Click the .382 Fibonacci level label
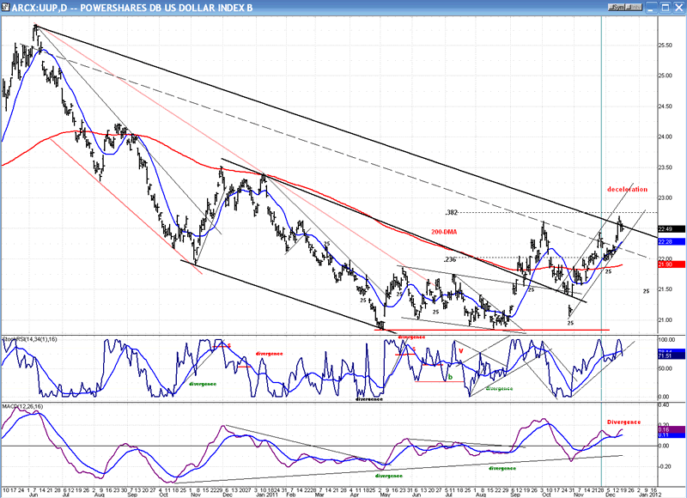 click(450, 212)
